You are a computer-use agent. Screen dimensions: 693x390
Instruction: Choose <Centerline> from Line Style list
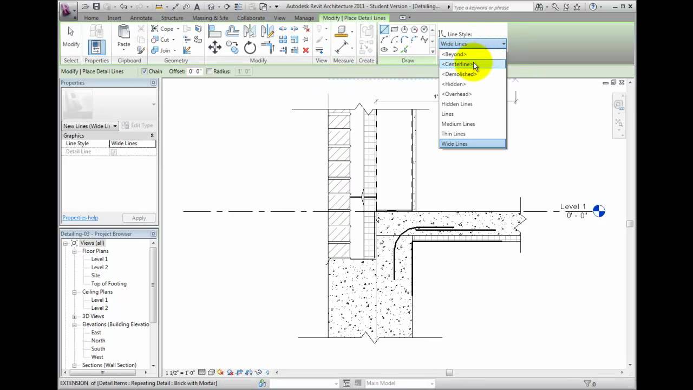tap(457, 64)
